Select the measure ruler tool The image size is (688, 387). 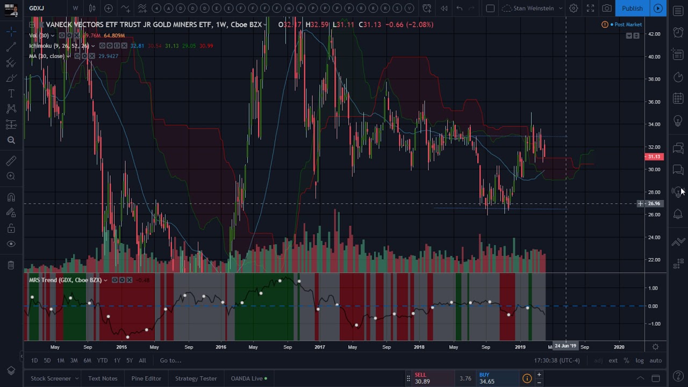pos(11,161)
